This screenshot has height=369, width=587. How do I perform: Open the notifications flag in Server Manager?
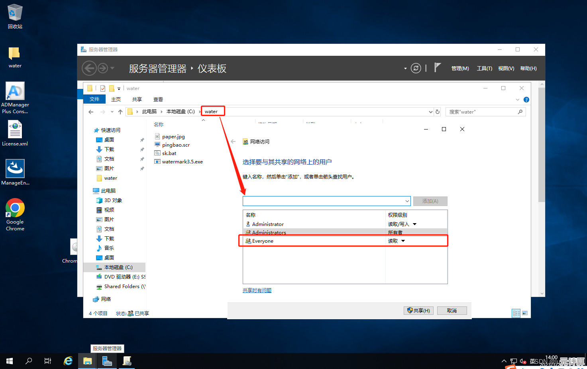coord(437,68)
